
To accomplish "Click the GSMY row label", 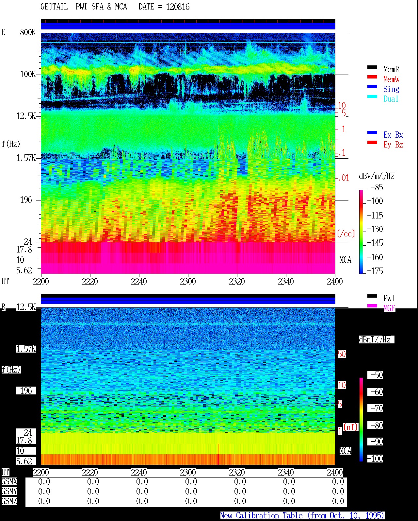I will [x=9, y=491].
